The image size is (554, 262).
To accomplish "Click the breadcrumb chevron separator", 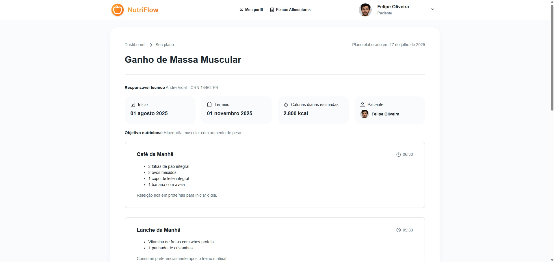I will 151,45.
